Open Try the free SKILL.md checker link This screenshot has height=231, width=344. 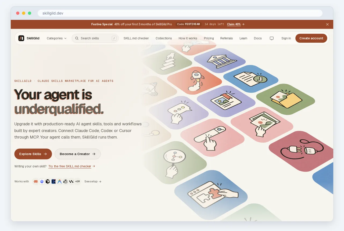[x=72, y=166]
